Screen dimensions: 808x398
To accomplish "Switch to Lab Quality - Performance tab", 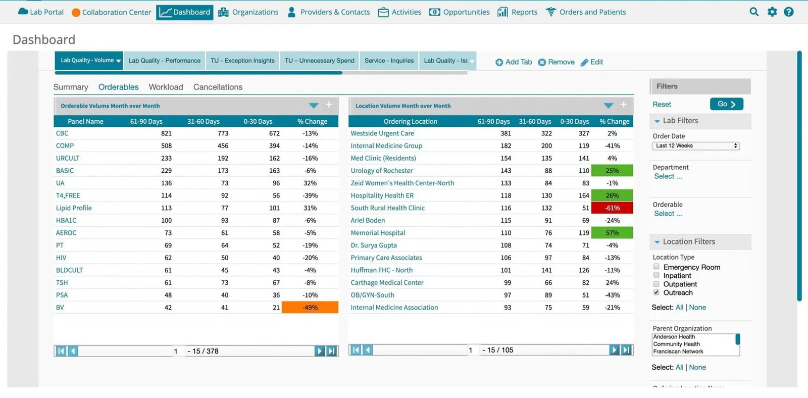I will pyautogui.click(x=165, y=61).
